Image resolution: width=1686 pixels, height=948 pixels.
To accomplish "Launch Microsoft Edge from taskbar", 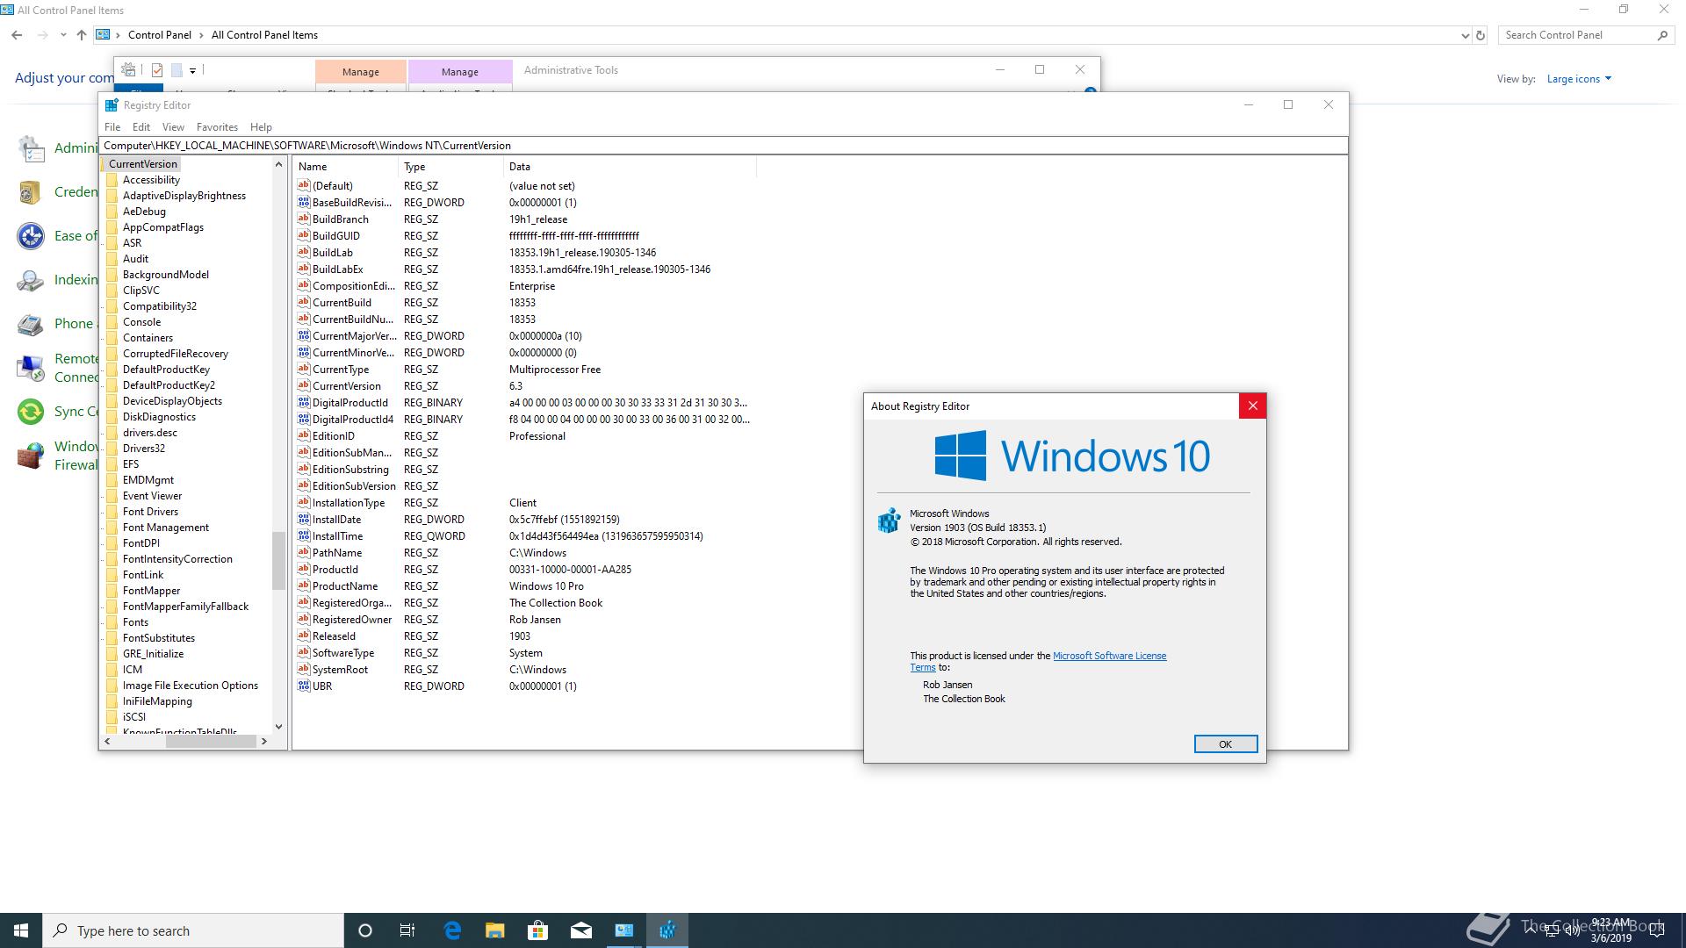I will point(452,930).
